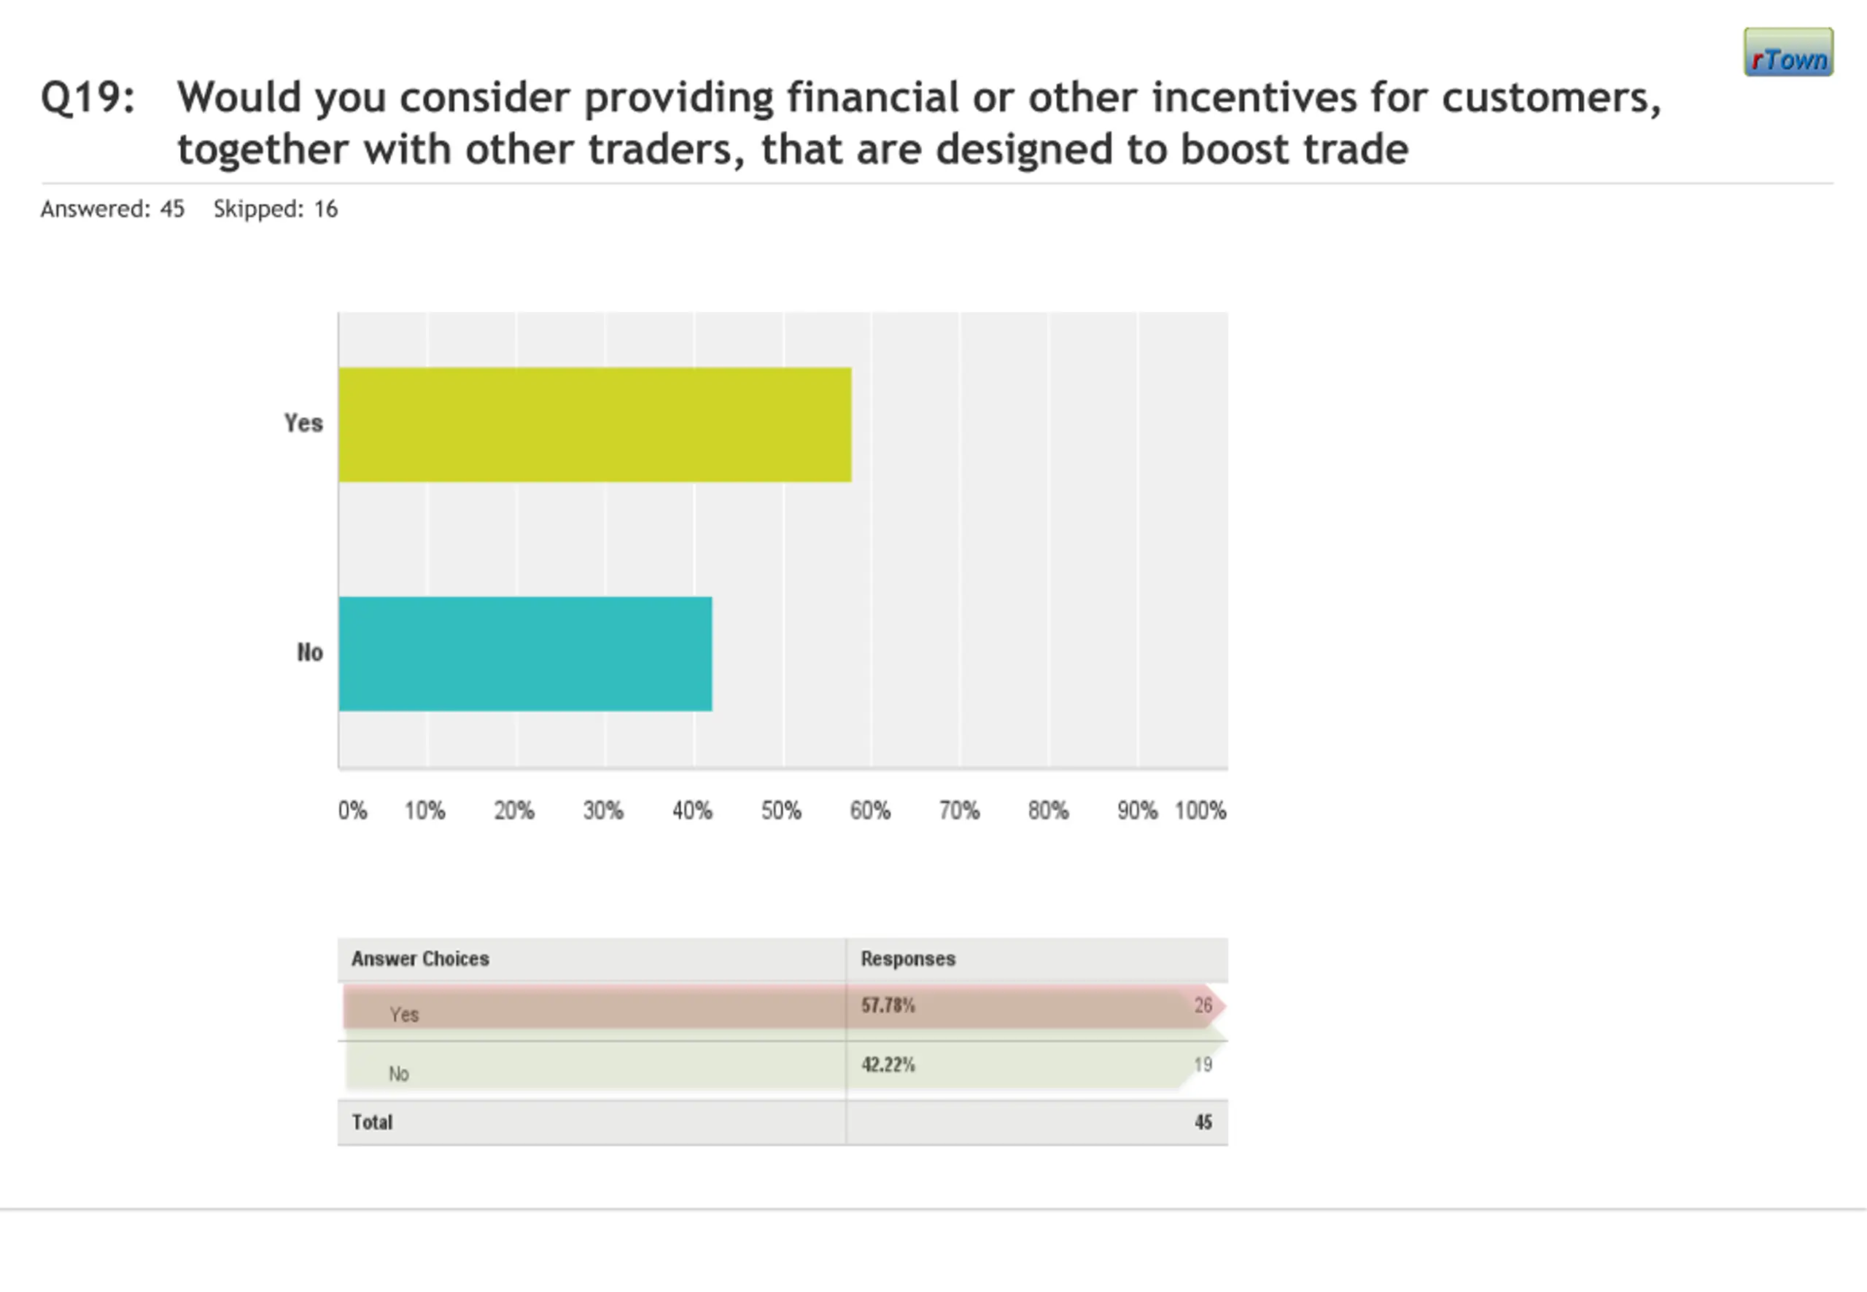This screenshot has width=1867, height=1292.
Task: Click the No response count of 19
Action: click(x=1203, y=1065)
